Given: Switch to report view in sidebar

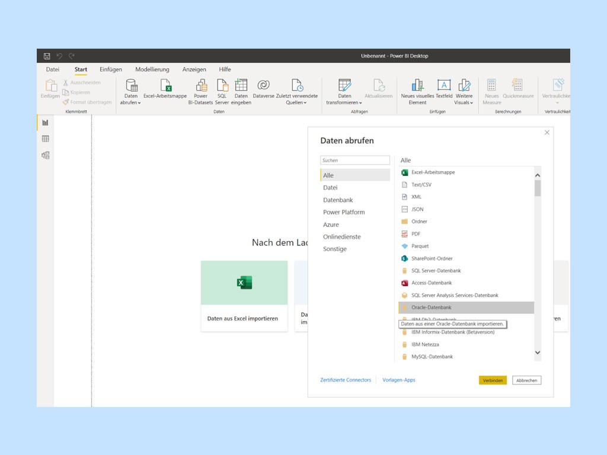Looking at the screenshot, I should pos(45,123).
